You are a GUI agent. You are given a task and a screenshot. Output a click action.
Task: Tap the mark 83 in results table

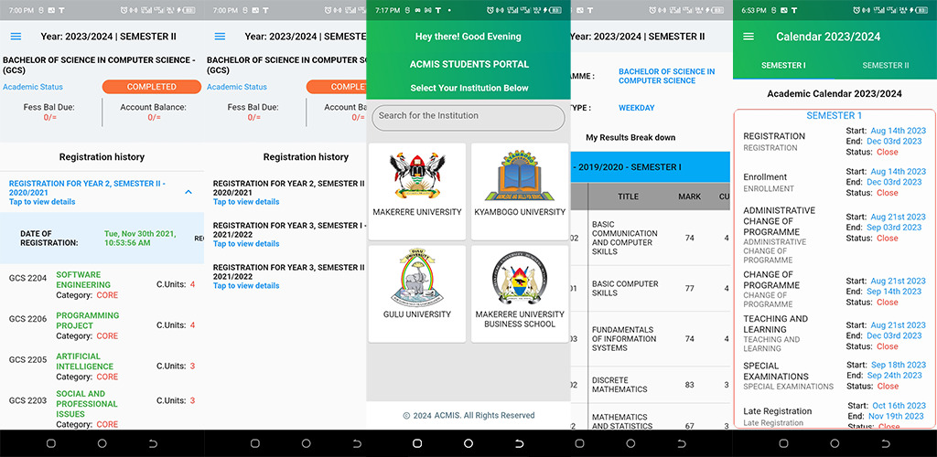coord(690,385)
